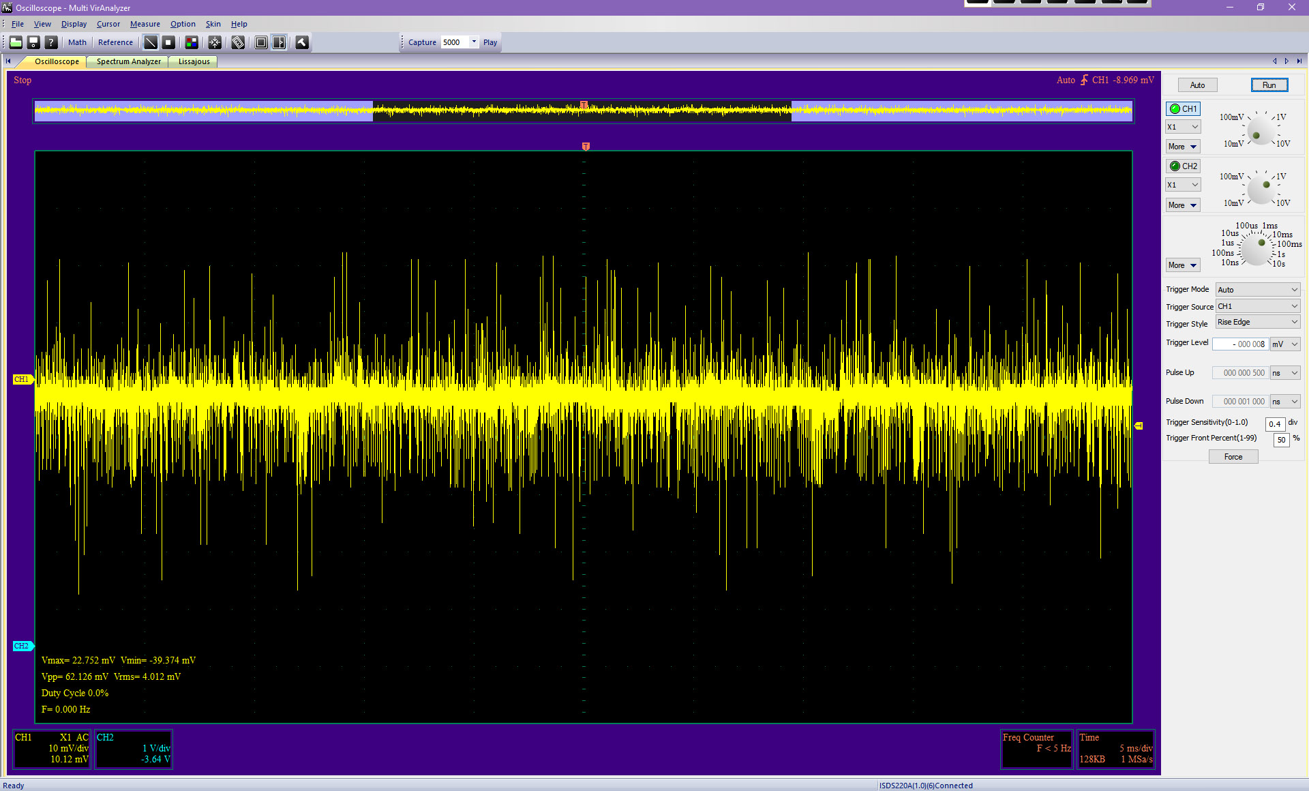The height and width of the screenshot is (791, 1309).
Task: Click the open file folder icon
Action: coord(16,42)
